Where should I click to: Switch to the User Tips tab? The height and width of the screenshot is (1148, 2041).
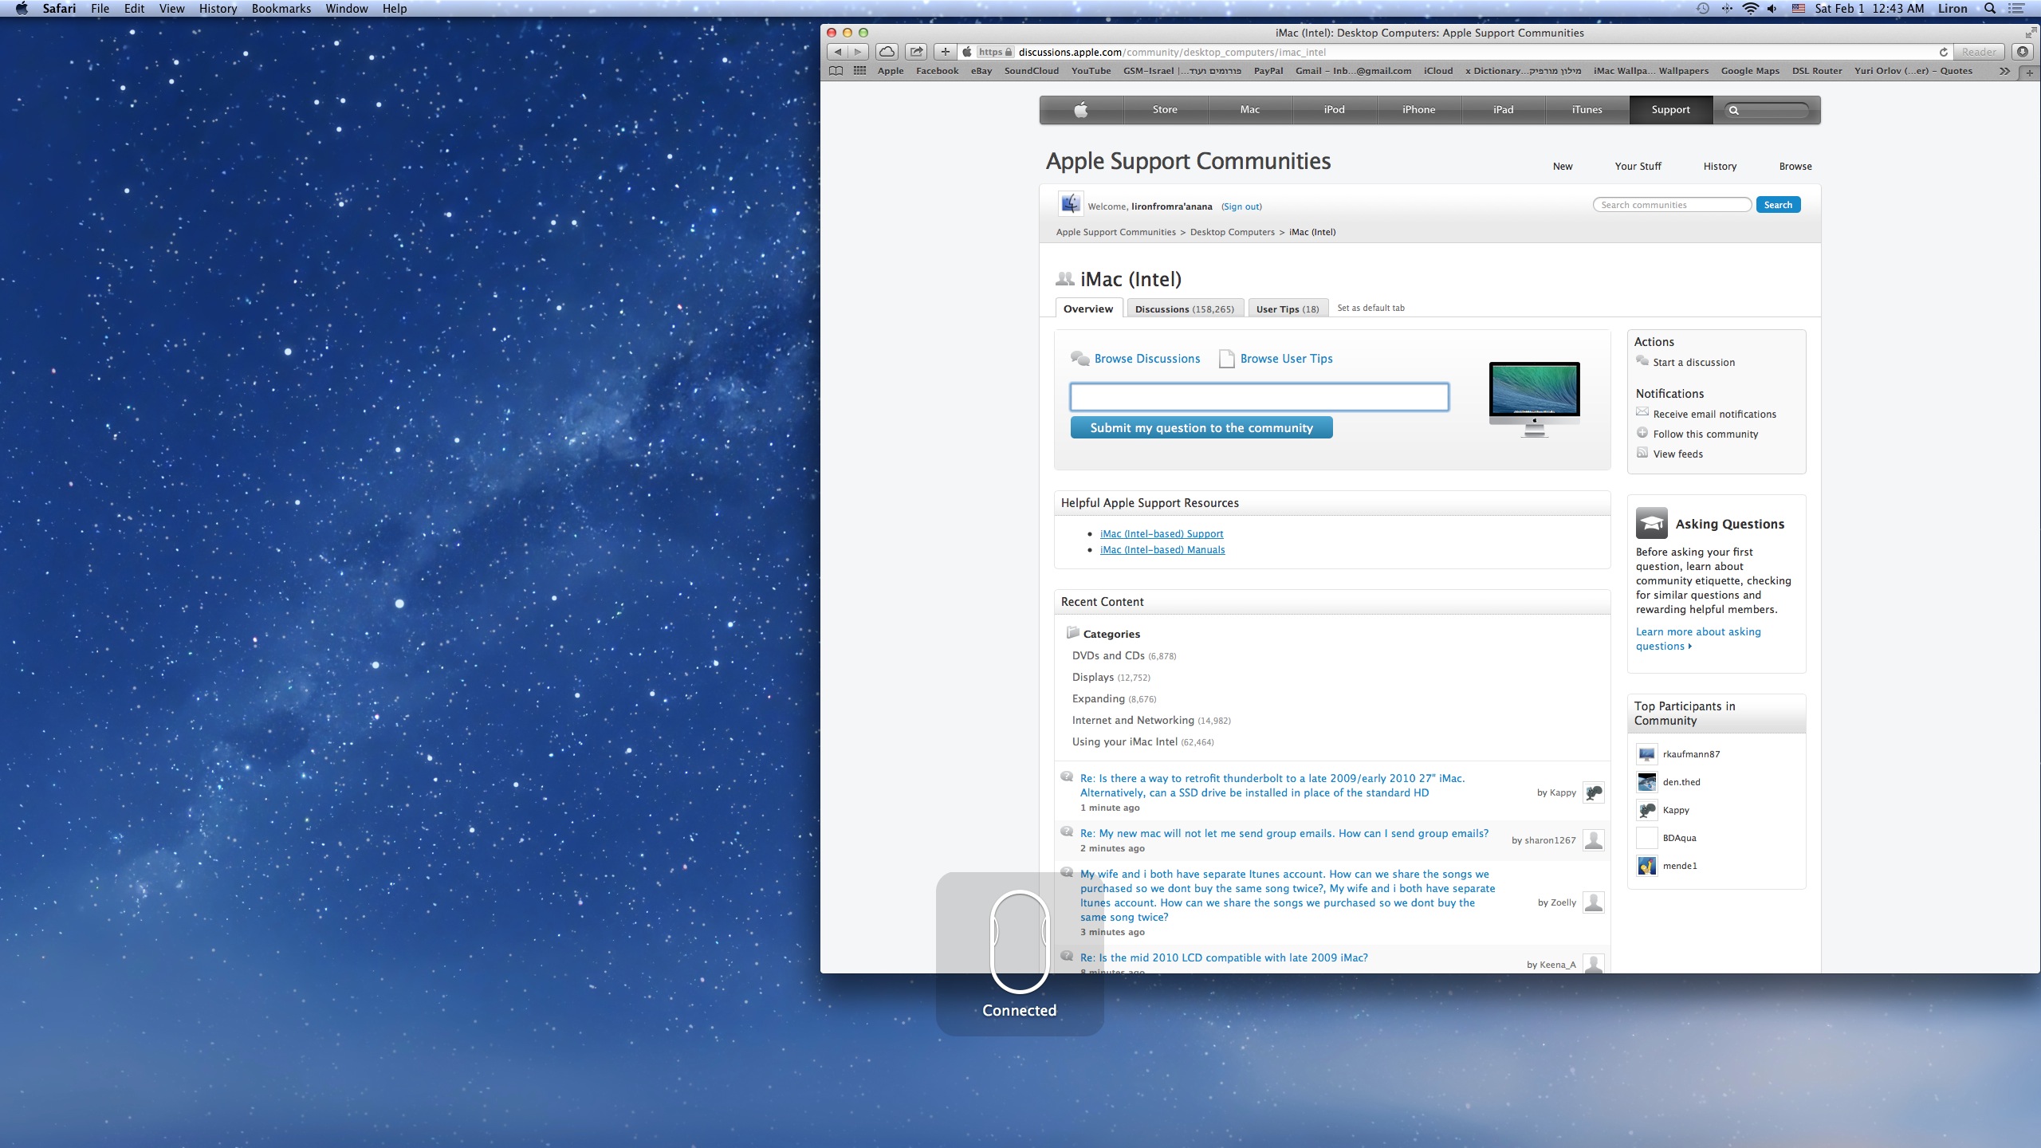click(x=1287, y=309)
